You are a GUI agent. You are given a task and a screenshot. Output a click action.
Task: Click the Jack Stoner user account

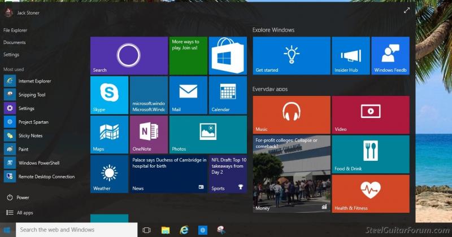[22, 12]
